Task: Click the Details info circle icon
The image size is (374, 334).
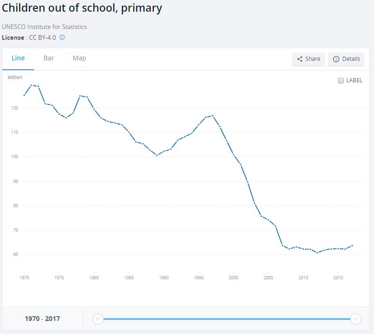Action: [336, 59]
